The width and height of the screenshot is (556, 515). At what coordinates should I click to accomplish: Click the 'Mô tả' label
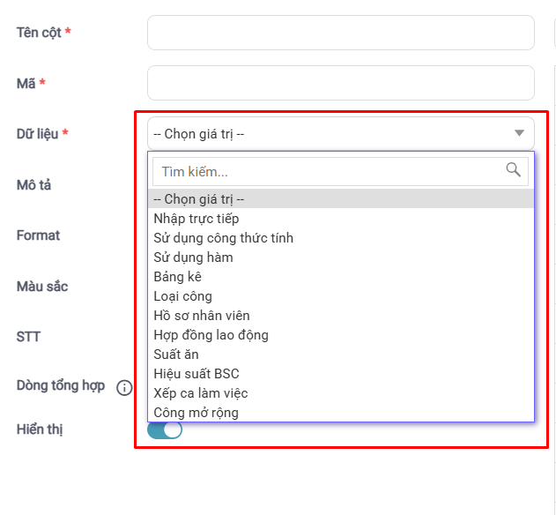[x=34, y=185]
